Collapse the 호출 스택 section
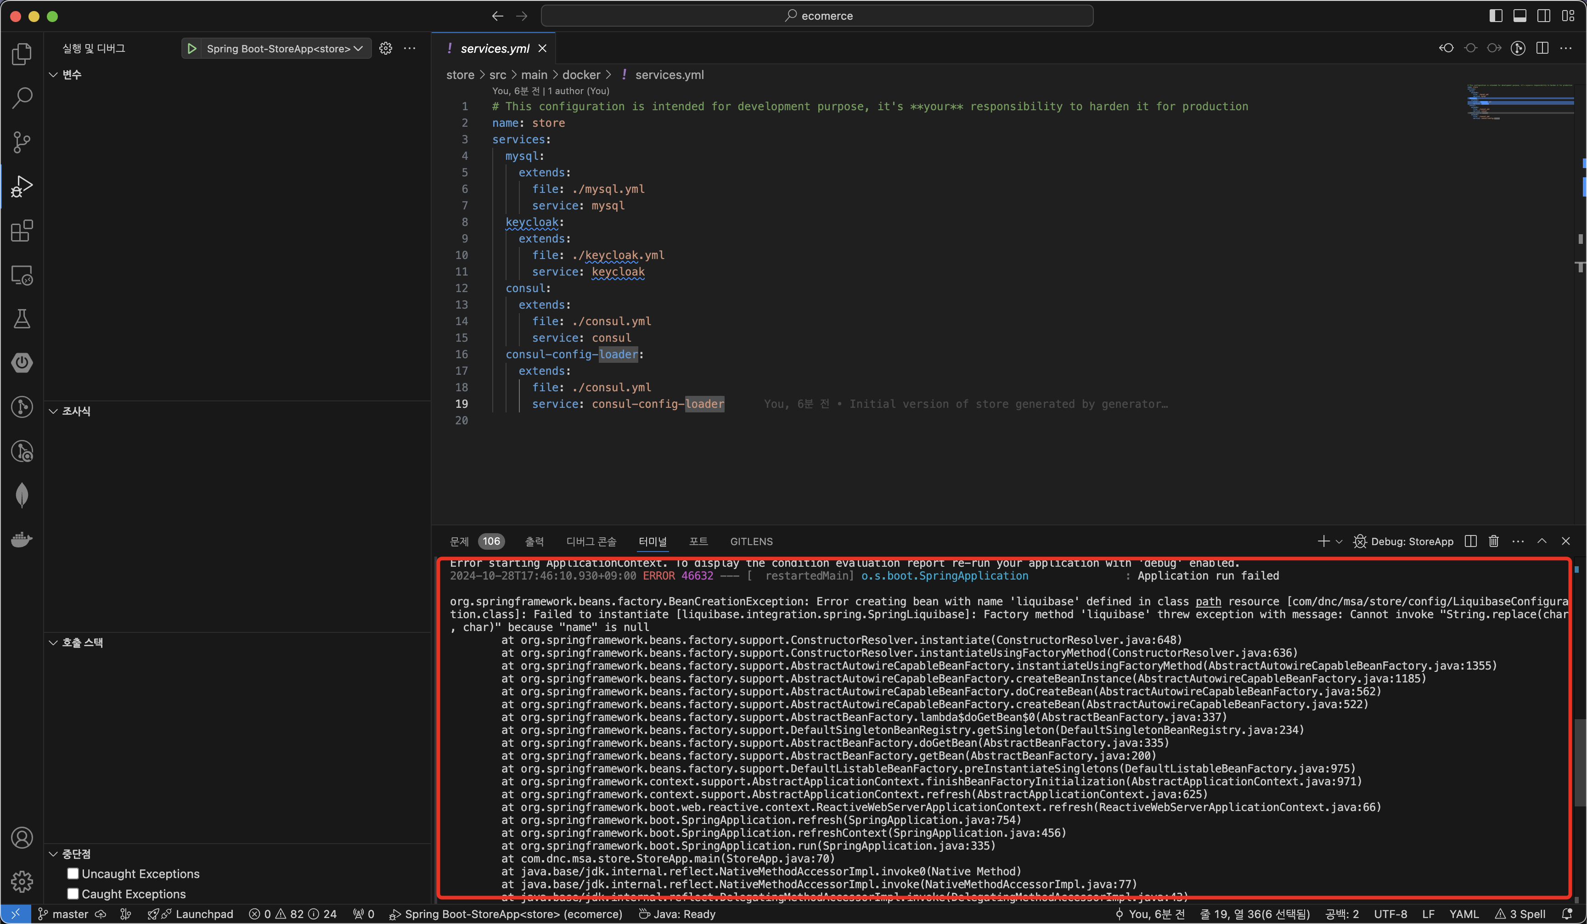The image size is (1587, 924). 54,642
